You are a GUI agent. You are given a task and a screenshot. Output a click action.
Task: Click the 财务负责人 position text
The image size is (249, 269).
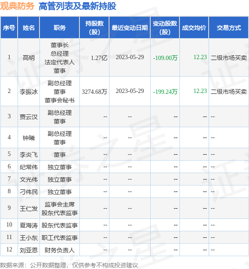pos(60,250)
